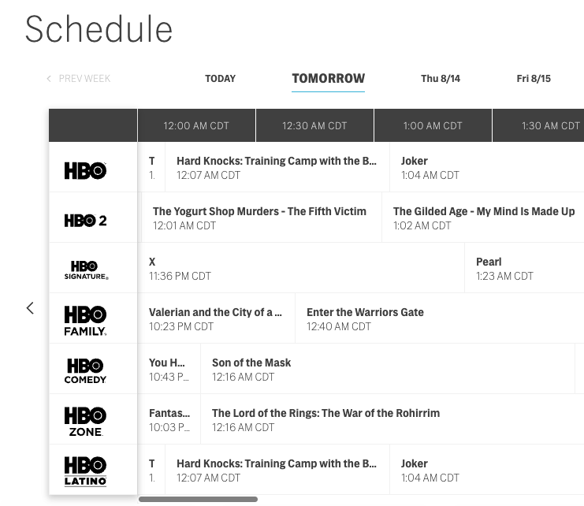
Task: Open Valerian and the City listing
Action: pyautogui.click(x=217, y=318)
